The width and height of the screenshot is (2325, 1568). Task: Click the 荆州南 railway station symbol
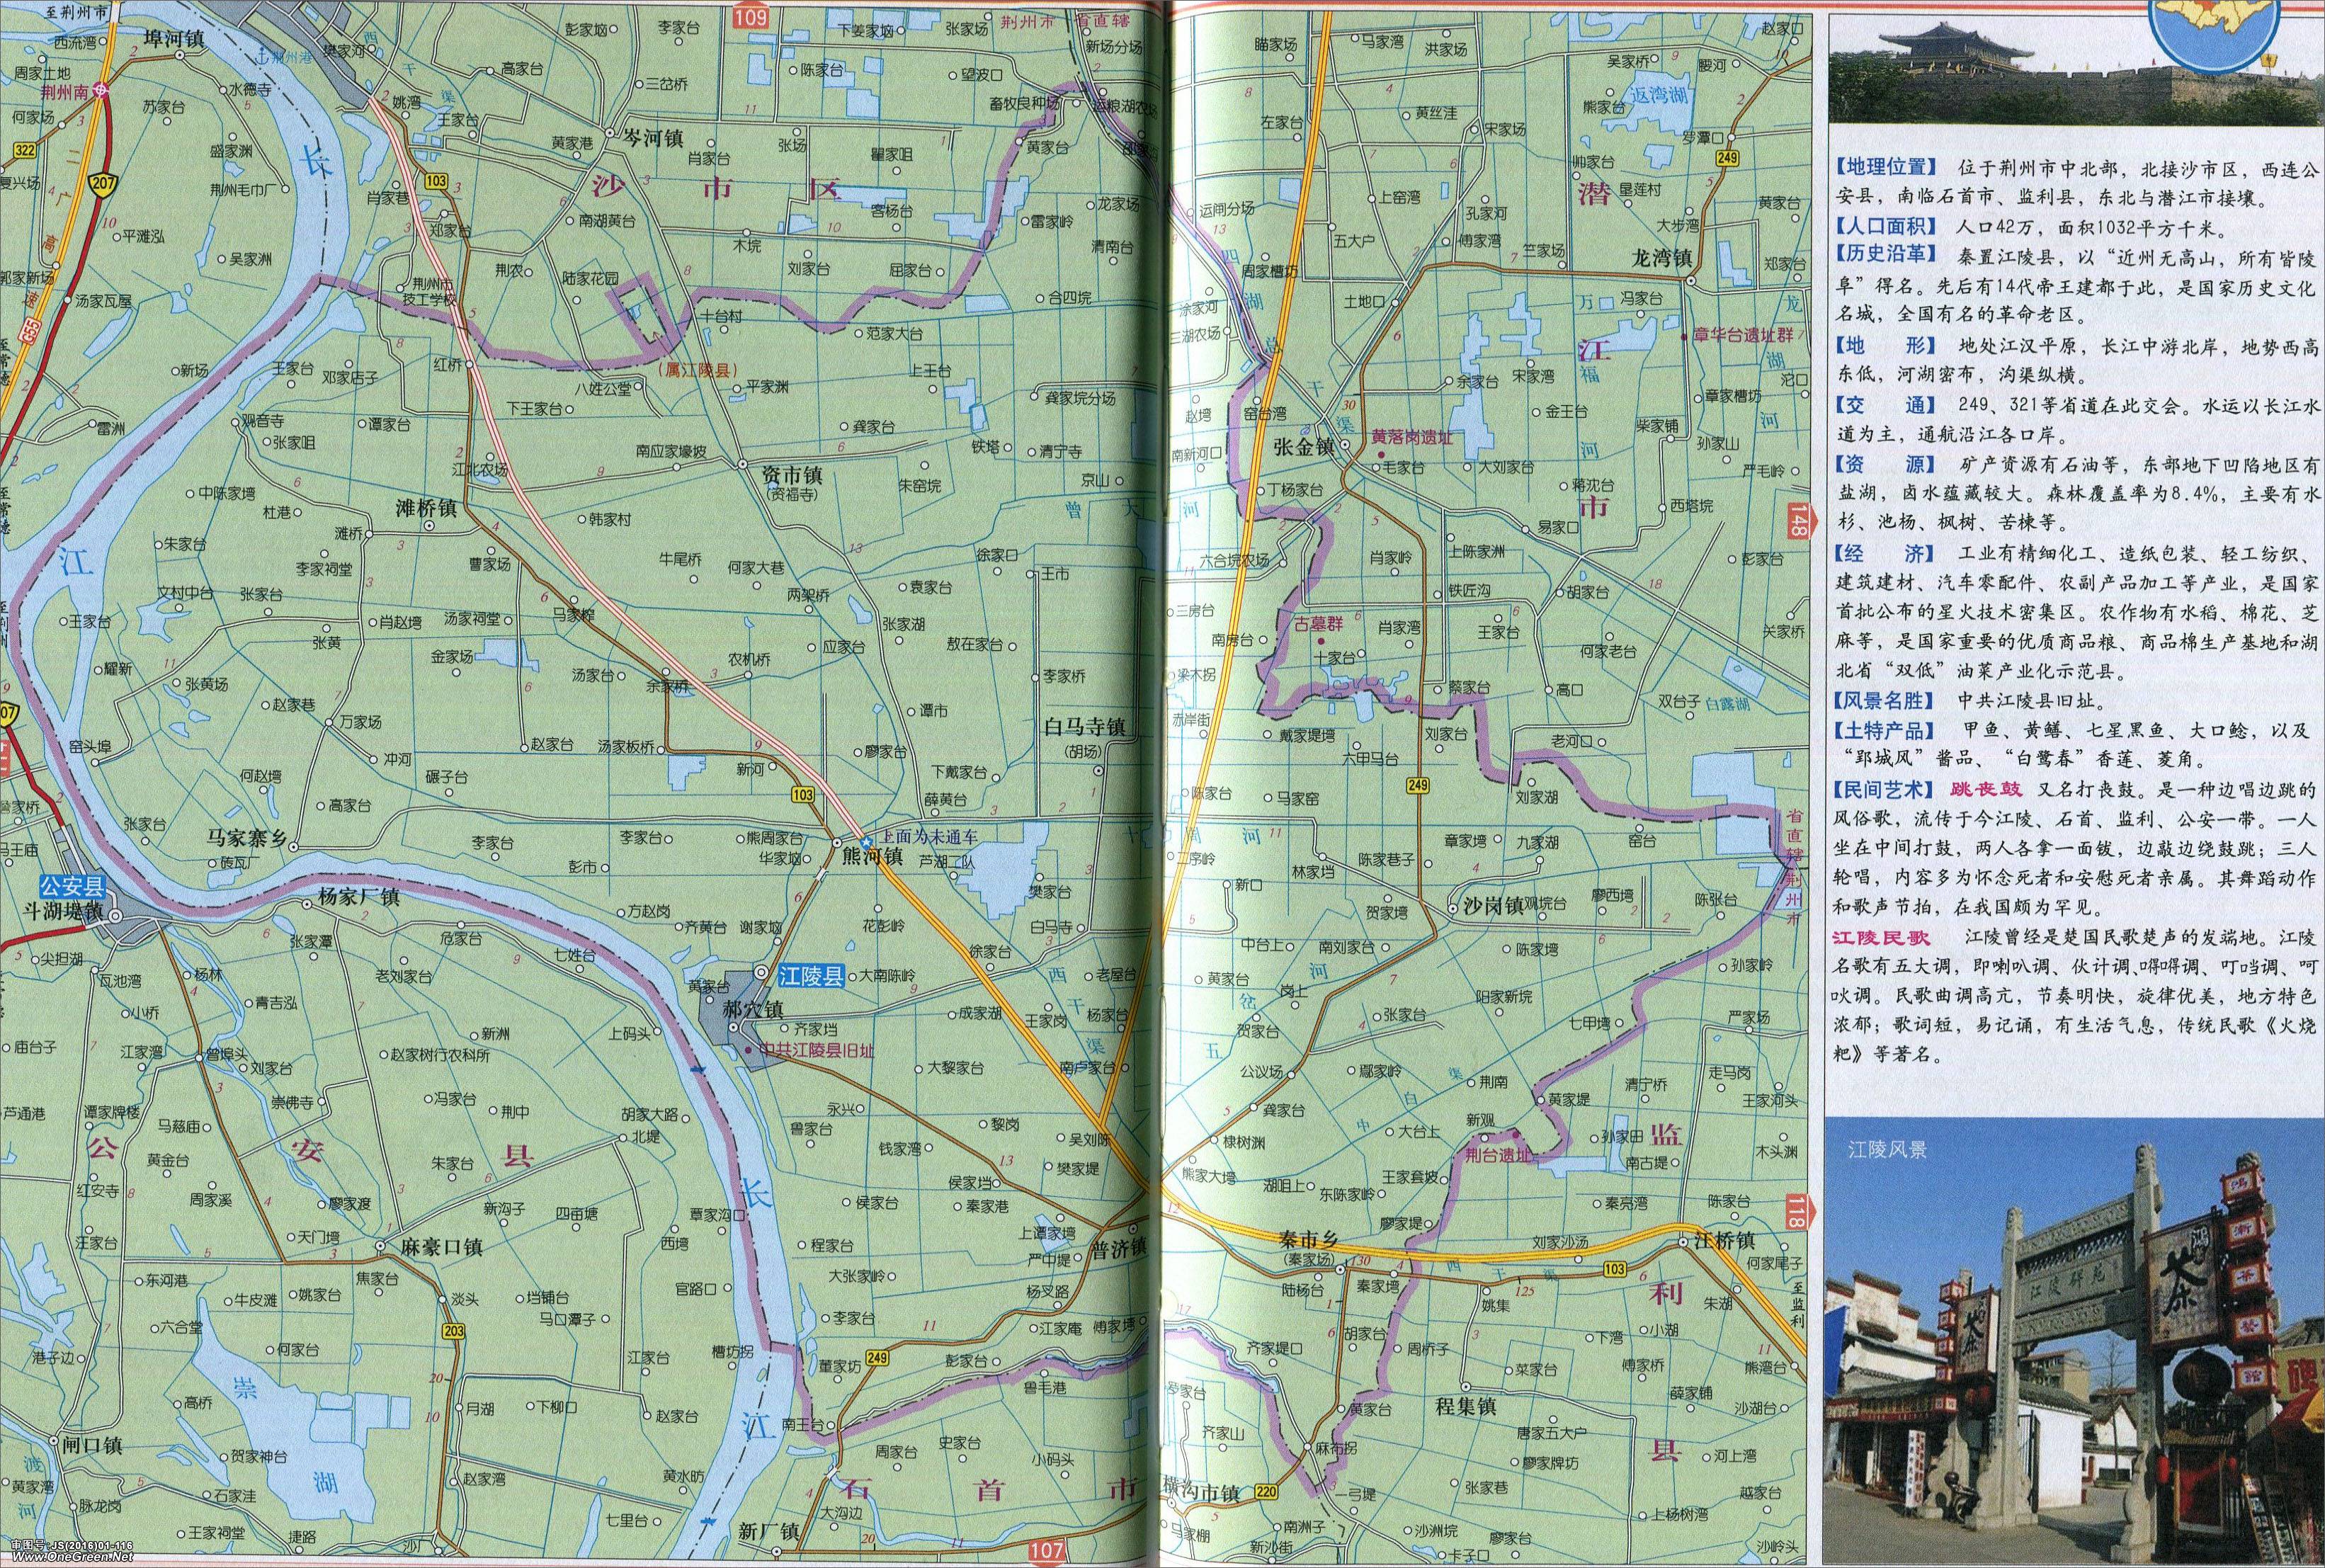coord(101,91)
